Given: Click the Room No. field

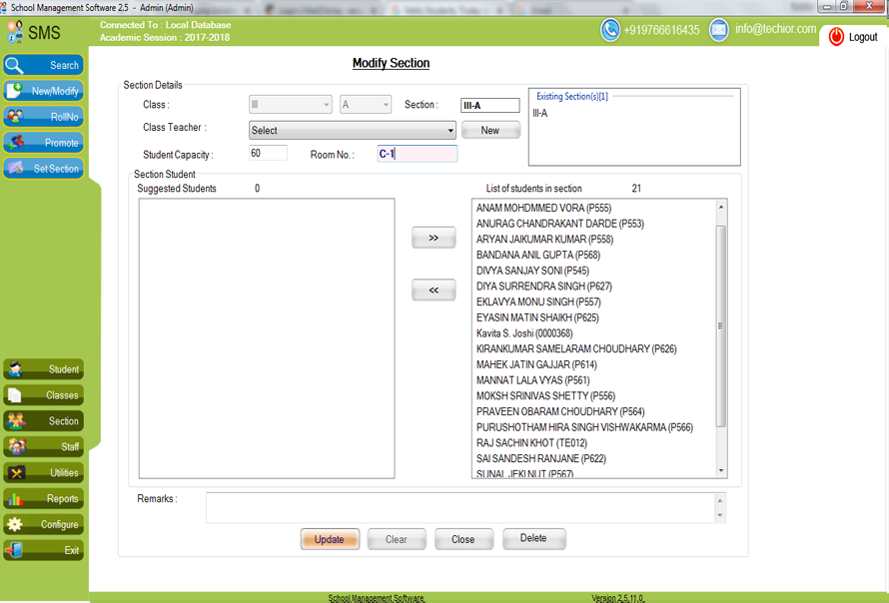Looking at the screenshot, I should [x=418, y=154].
